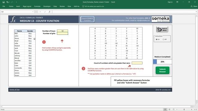
Task: Select the Nicole name cell
Action: tap(19, 53)
